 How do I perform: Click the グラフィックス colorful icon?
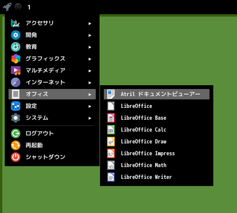tap(16, 59)
